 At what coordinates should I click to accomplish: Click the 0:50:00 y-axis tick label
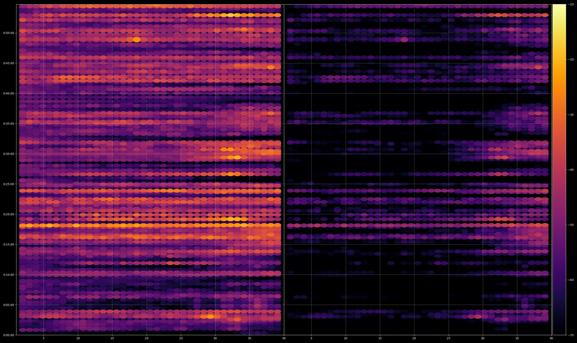[x=8, y=33]
